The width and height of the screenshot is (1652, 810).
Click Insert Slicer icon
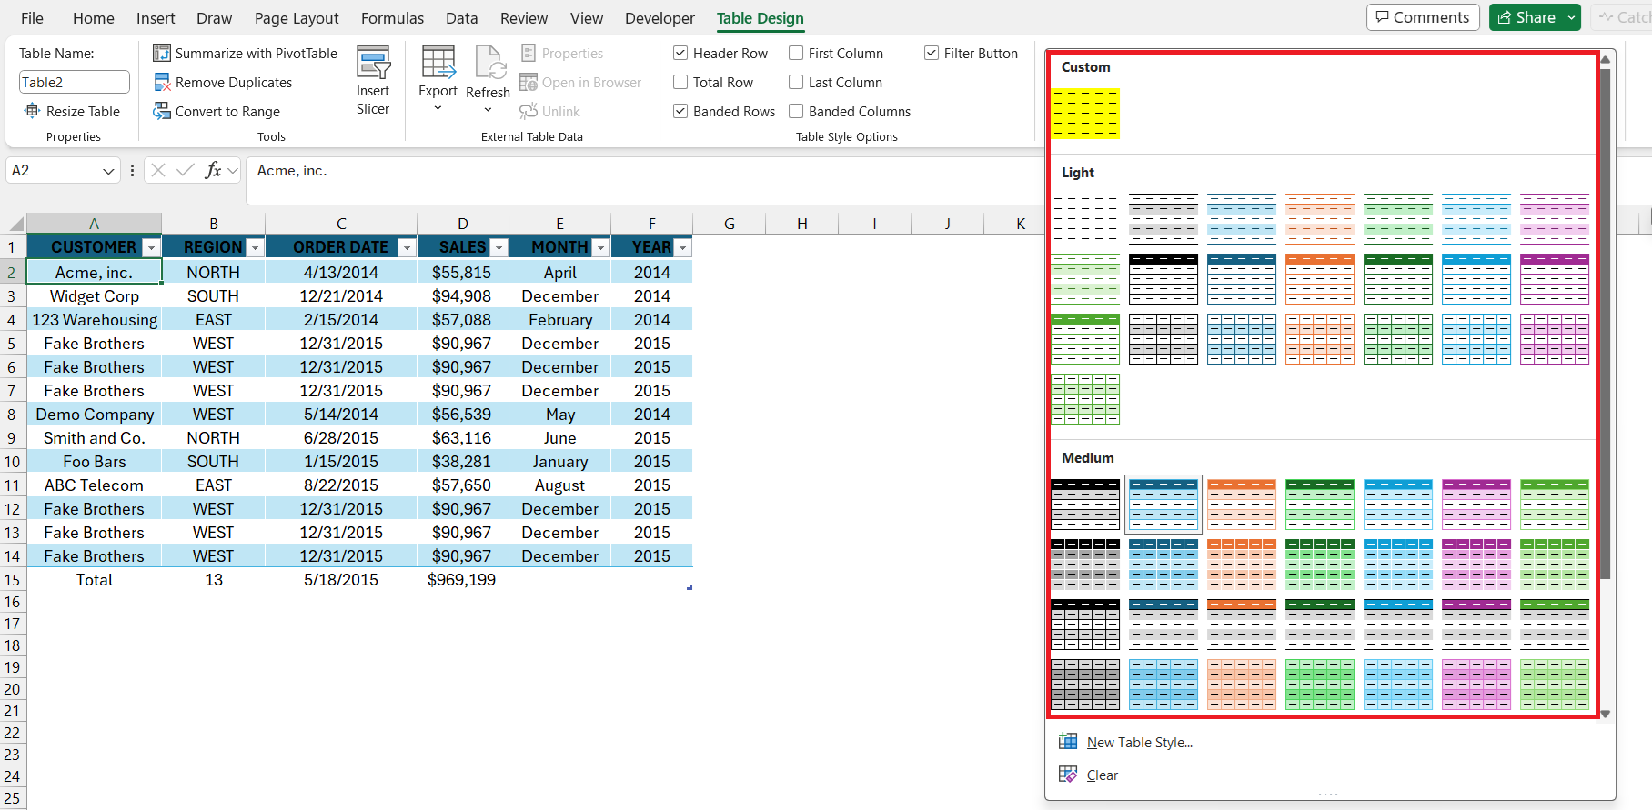click(x=373, y=62)
